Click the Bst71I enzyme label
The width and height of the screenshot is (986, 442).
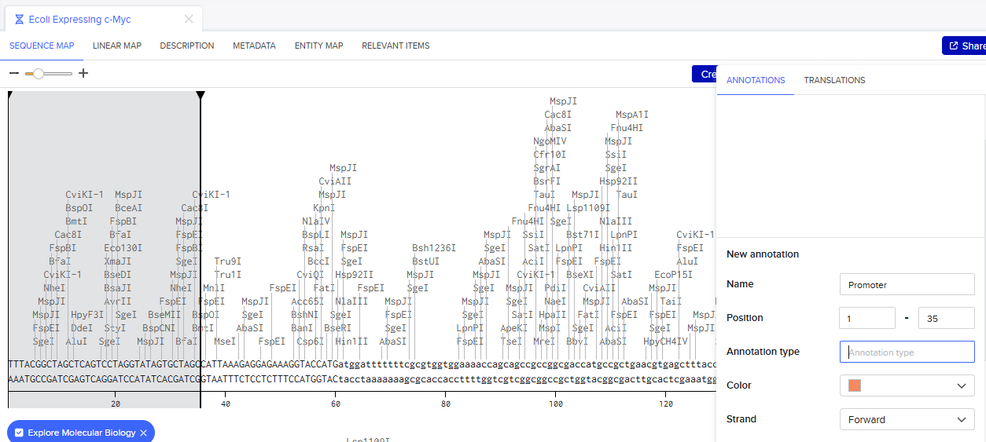point(583,235)
